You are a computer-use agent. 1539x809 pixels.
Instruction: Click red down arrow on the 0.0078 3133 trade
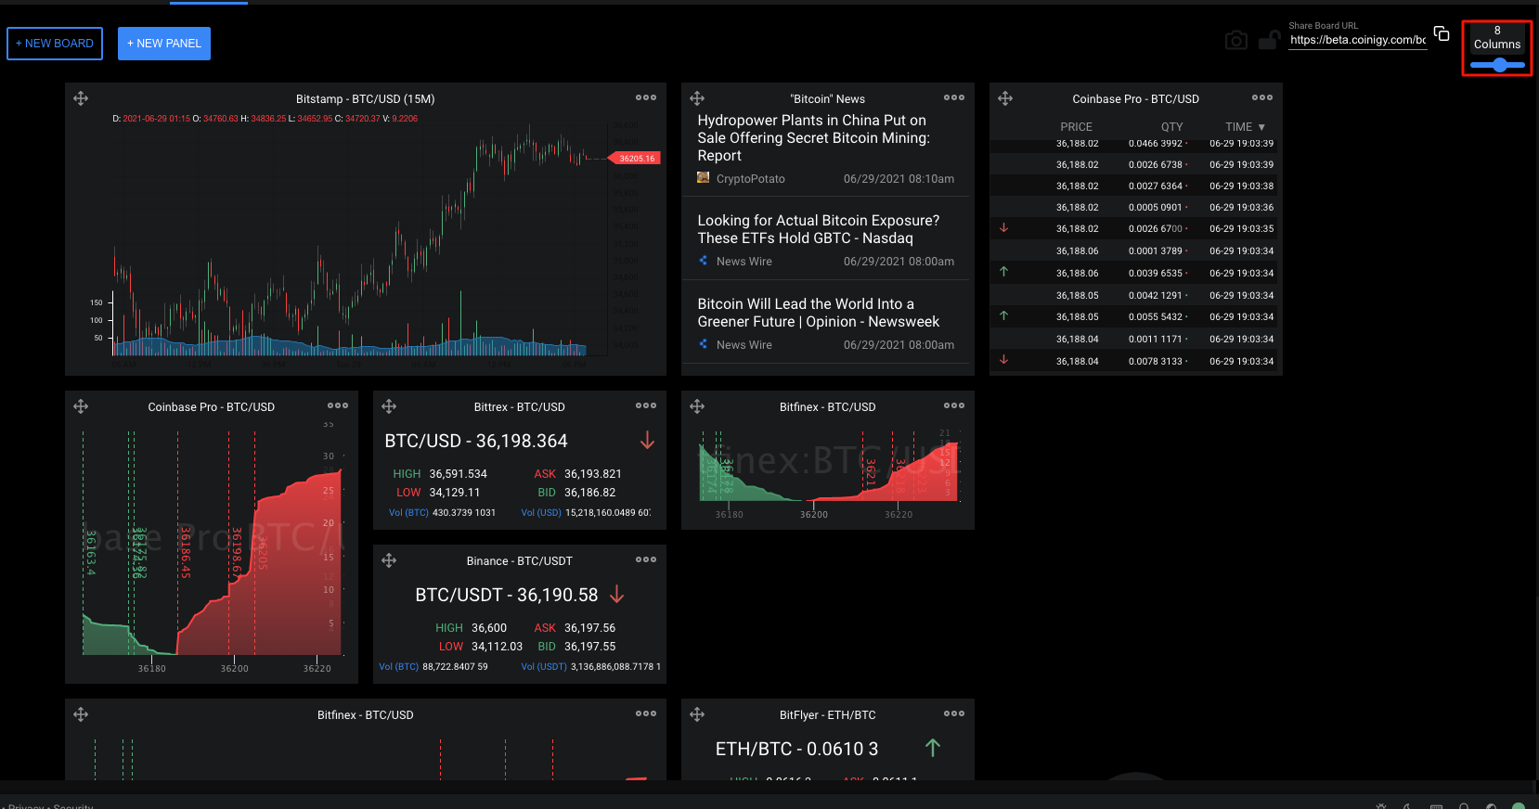[x=1003, y=360]
